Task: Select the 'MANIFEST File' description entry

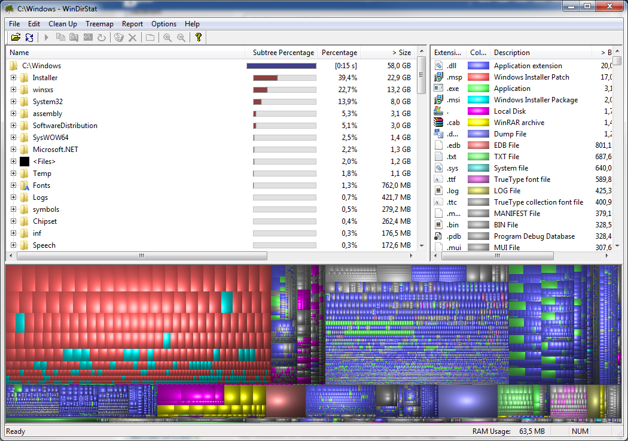Action: [517, 214]
